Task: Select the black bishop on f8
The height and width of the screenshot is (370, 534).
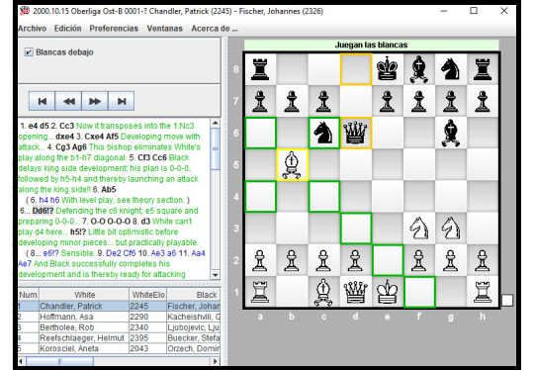Action: pyautogui.click(x=419, y=69)
